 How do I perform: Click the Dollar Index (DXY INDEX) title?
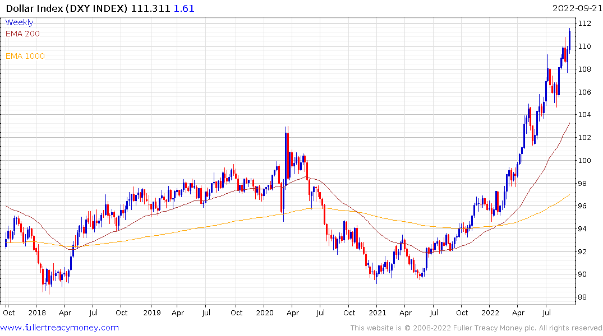click(66, 8)
